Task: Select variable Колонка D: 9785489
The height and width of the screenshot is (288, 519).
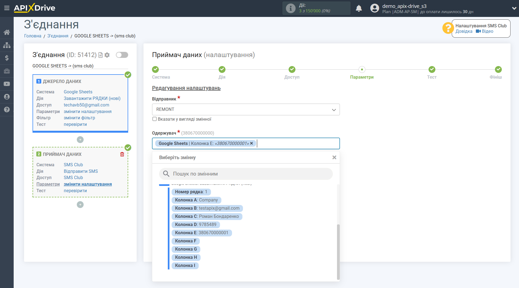Action: coord(195,225)
